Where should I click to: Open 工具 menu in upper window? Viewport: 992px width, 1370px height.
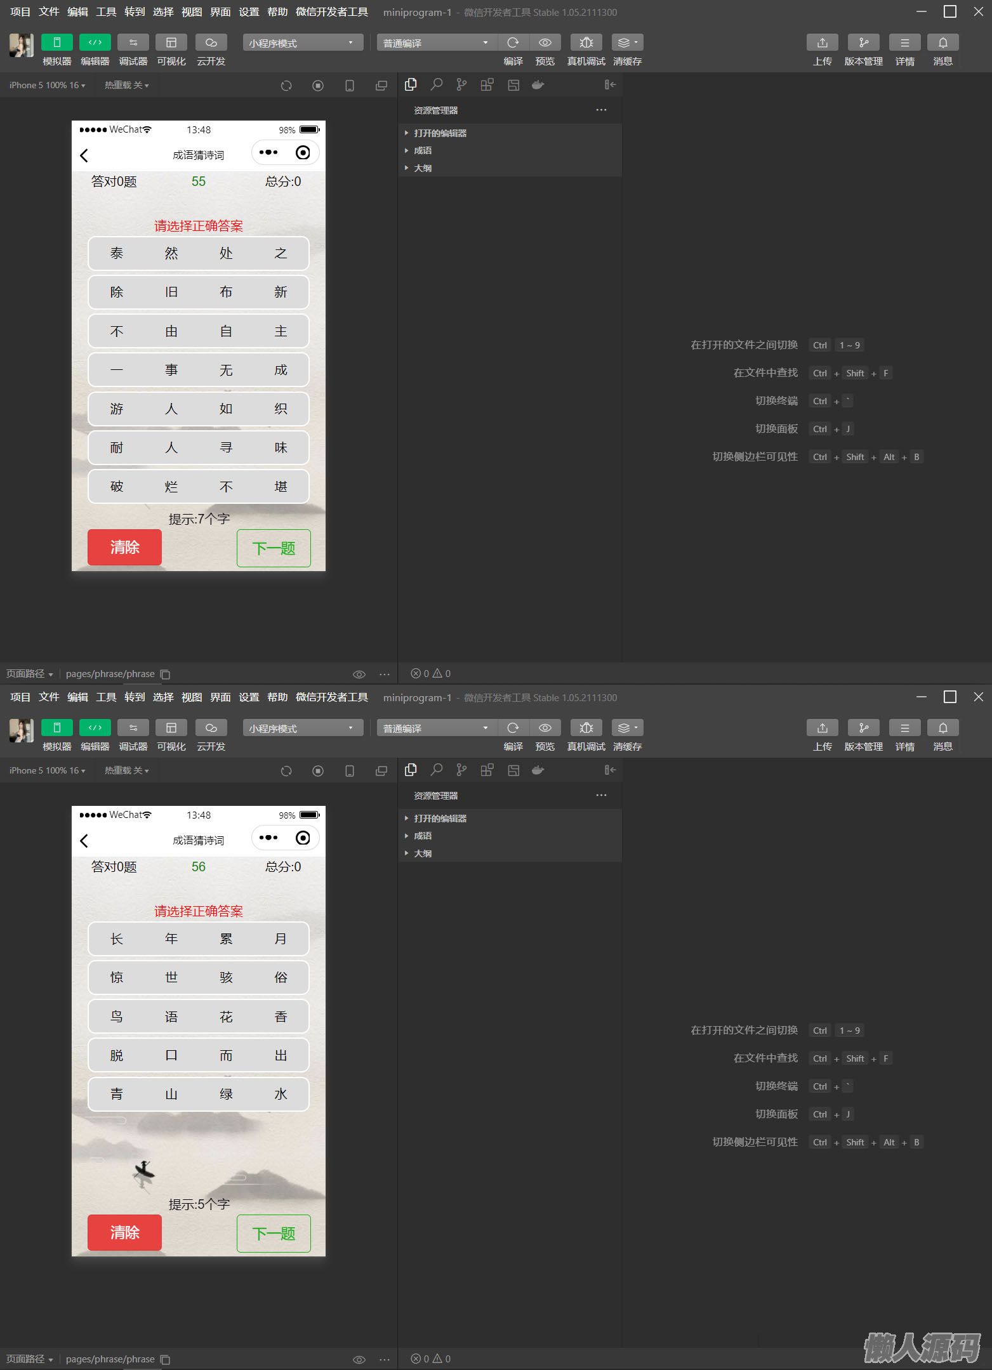point(106,12)
